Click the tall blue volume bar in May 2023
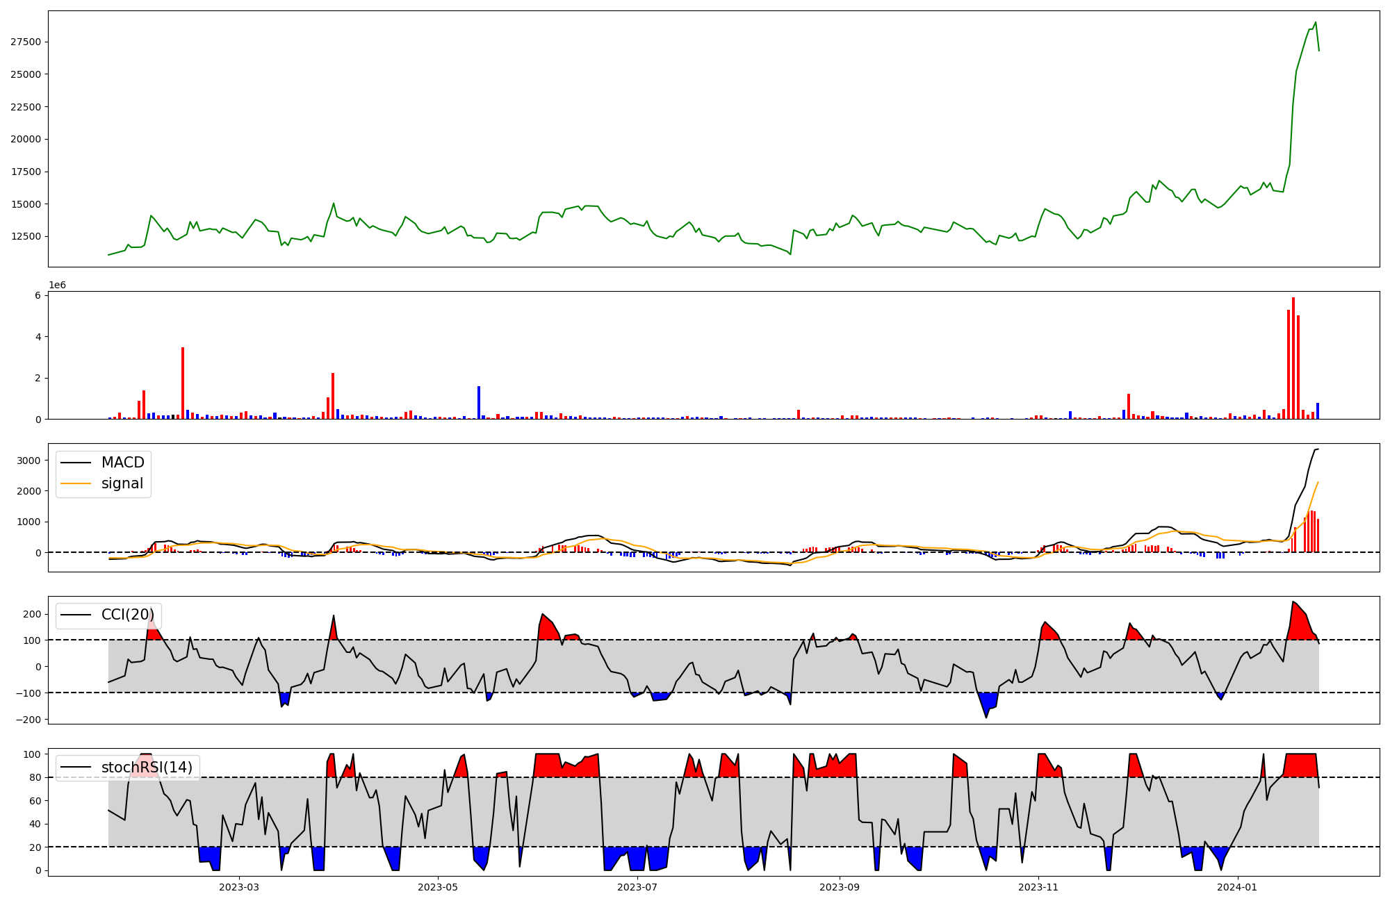Viewport: 1390px width, 903px height. pos(479,403)
